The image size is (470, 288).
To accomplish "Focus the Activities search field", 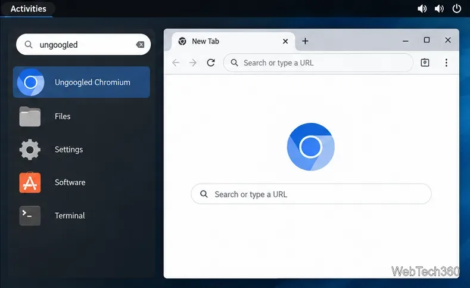I will pyautogui.click(x=83, y=44).
